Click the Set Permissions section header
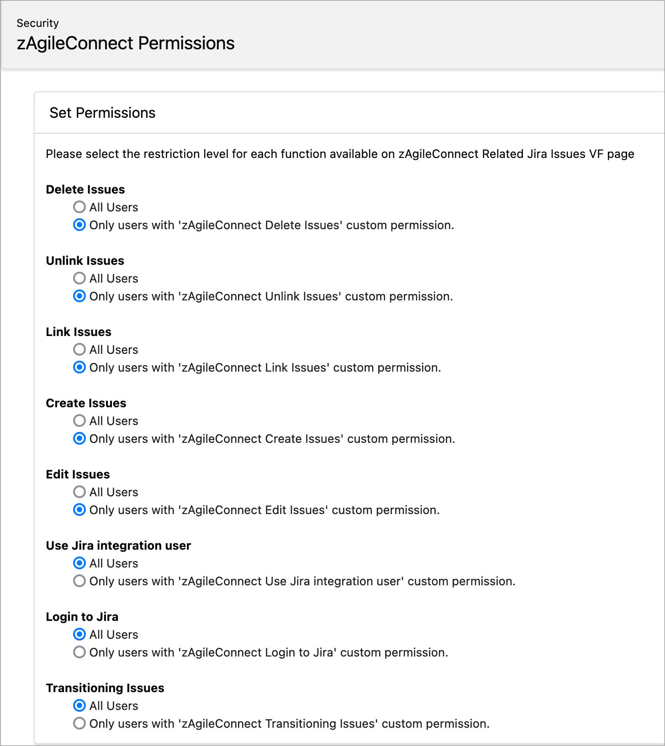665x746 pixels. pyautogui.click(x=102, y=113)
